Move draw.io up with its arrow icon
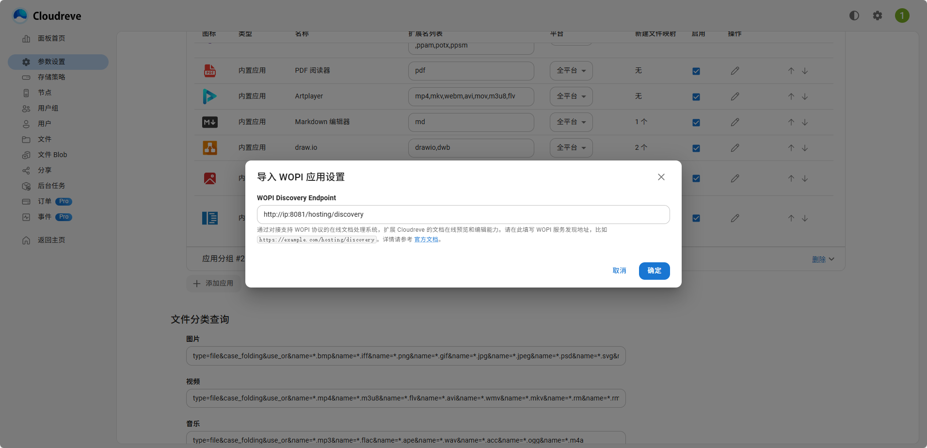 pos(791,148)
